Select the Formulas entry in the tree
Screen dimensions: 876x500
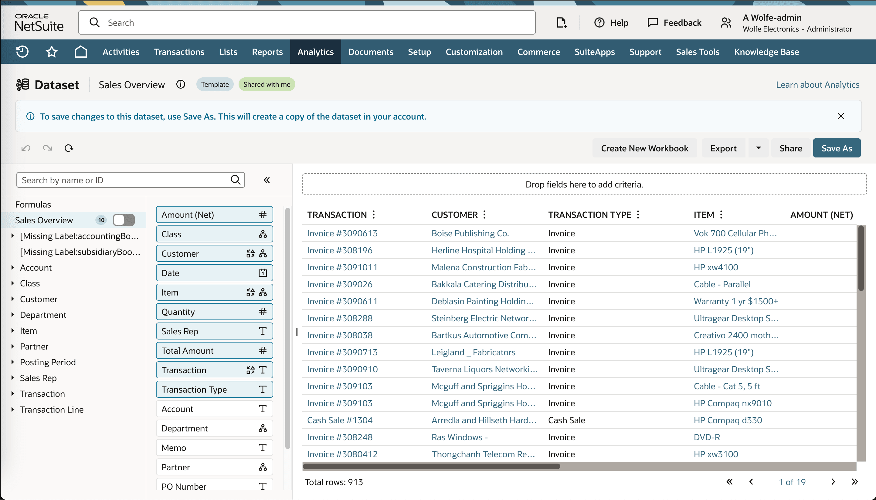[33, 204]
